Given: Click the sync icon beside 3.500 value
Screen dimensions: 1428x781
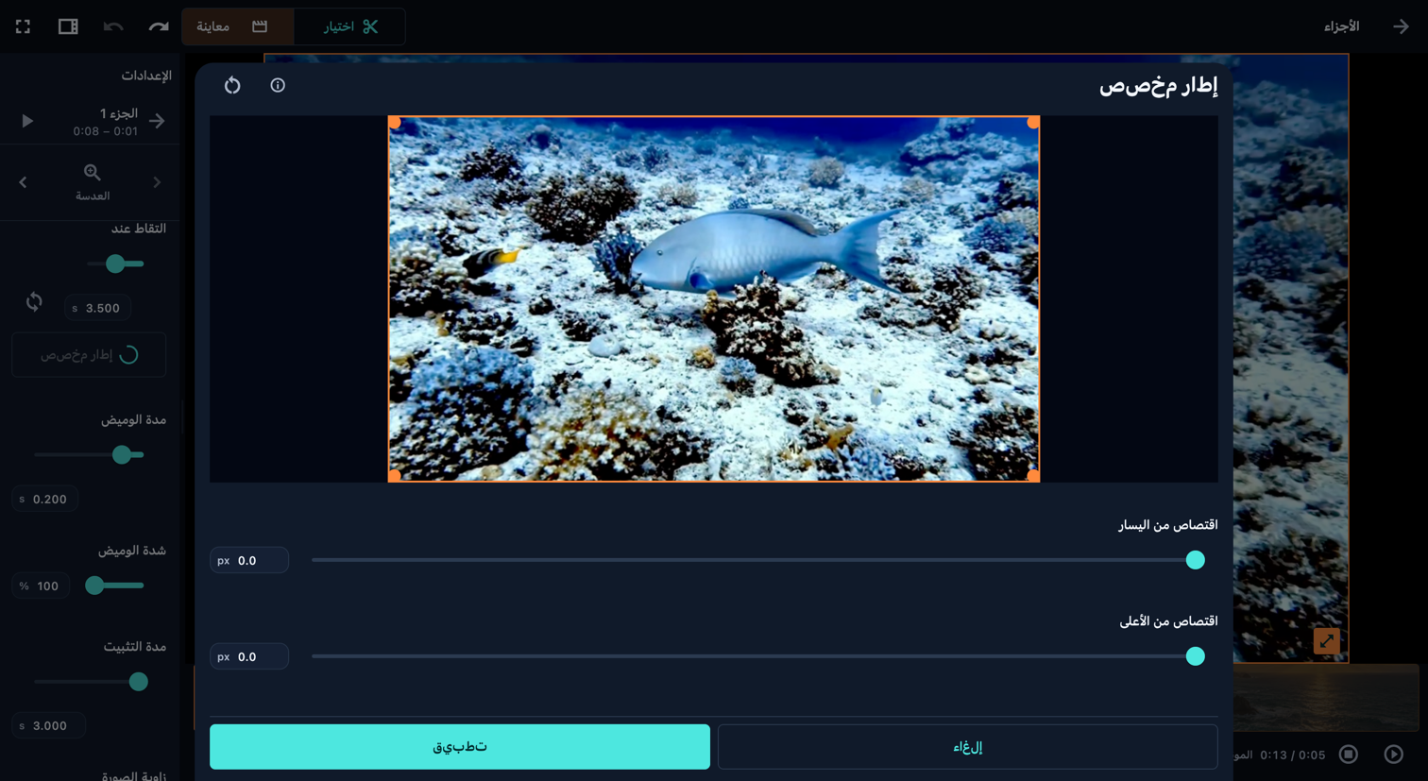Looking at the screenshot, I should [34, 302].
